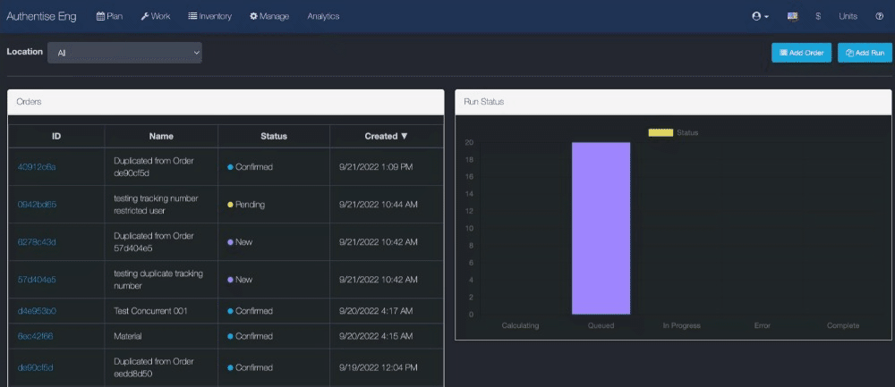
Task: Open the Inventory list menu
Action: 210,16
